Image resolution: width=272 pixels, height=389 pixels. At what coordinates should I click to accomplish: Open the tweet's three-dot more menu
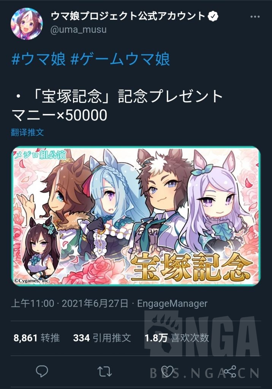coord(255,17)
